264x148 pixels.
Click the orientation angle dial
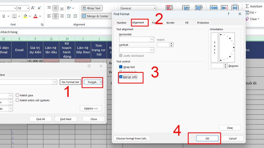tap(227, 47)
